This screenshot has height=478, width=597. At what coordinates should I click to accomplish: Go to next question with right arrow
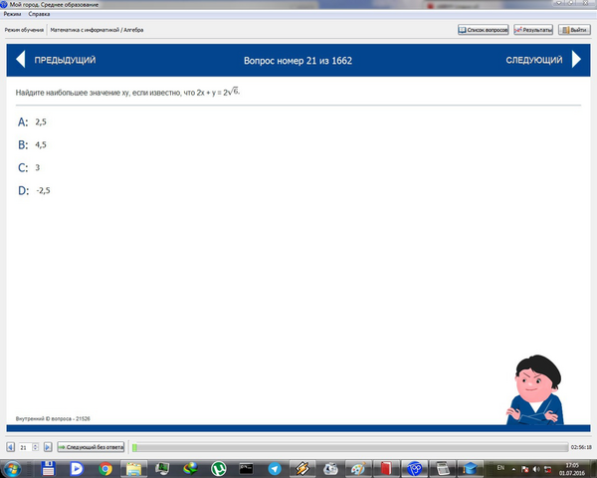[576, 60]
